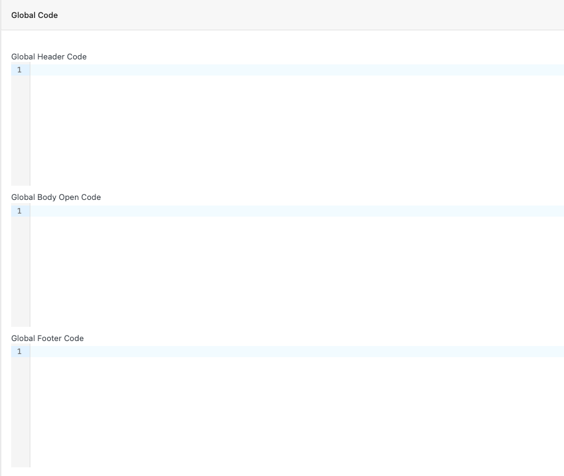Select line number 1 in Global Header Code gutter
The width and height of the screenshot is (564, 476).
pyautogui.click(x=19, y=70)
